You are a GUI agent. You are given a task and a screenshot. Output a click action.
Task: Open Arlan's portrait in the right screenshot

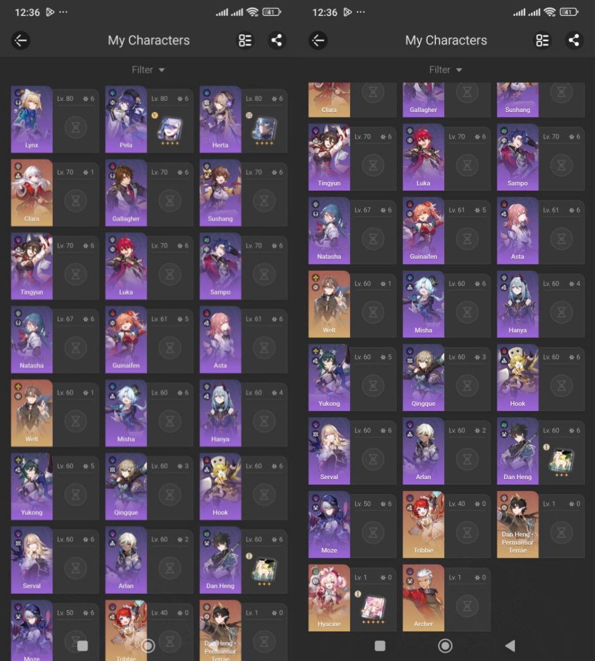pos(424,451)
